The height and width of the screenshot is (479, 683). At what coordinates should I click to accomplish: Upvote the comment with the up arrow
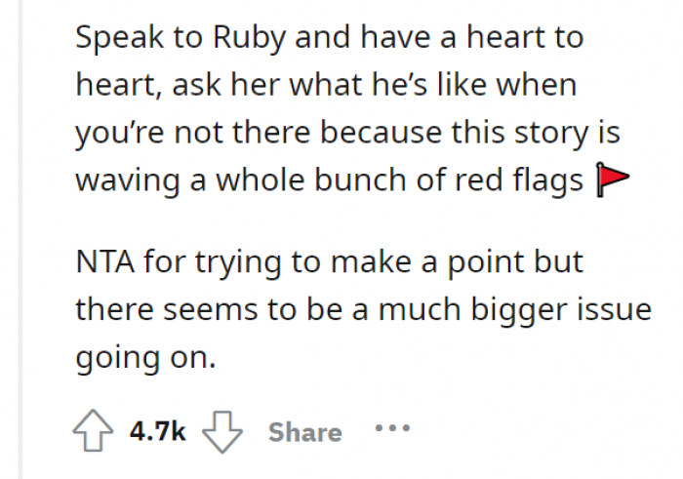pos(93,431)
